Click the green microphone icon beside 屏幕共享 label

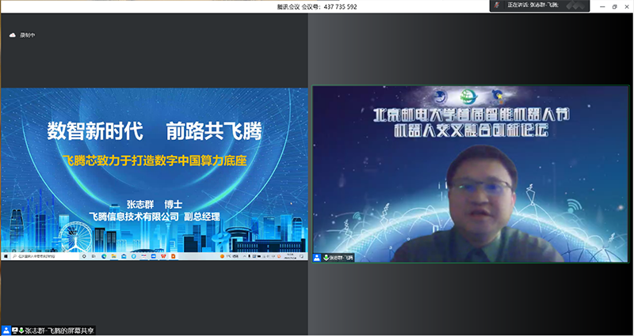click(x=21, y=330)
